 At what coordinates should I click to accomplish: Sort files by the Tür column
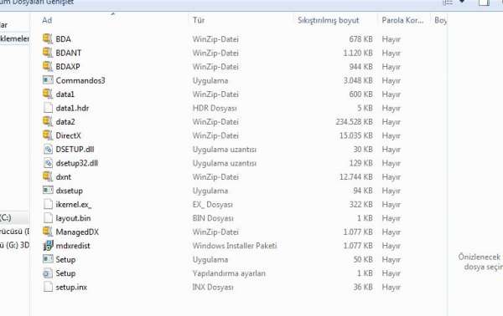click(x=199, y=20)
